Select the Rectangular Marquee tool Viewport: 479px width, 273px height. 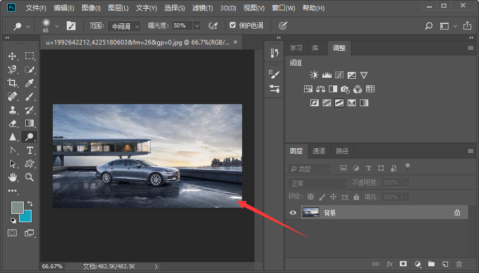[29, 56]
